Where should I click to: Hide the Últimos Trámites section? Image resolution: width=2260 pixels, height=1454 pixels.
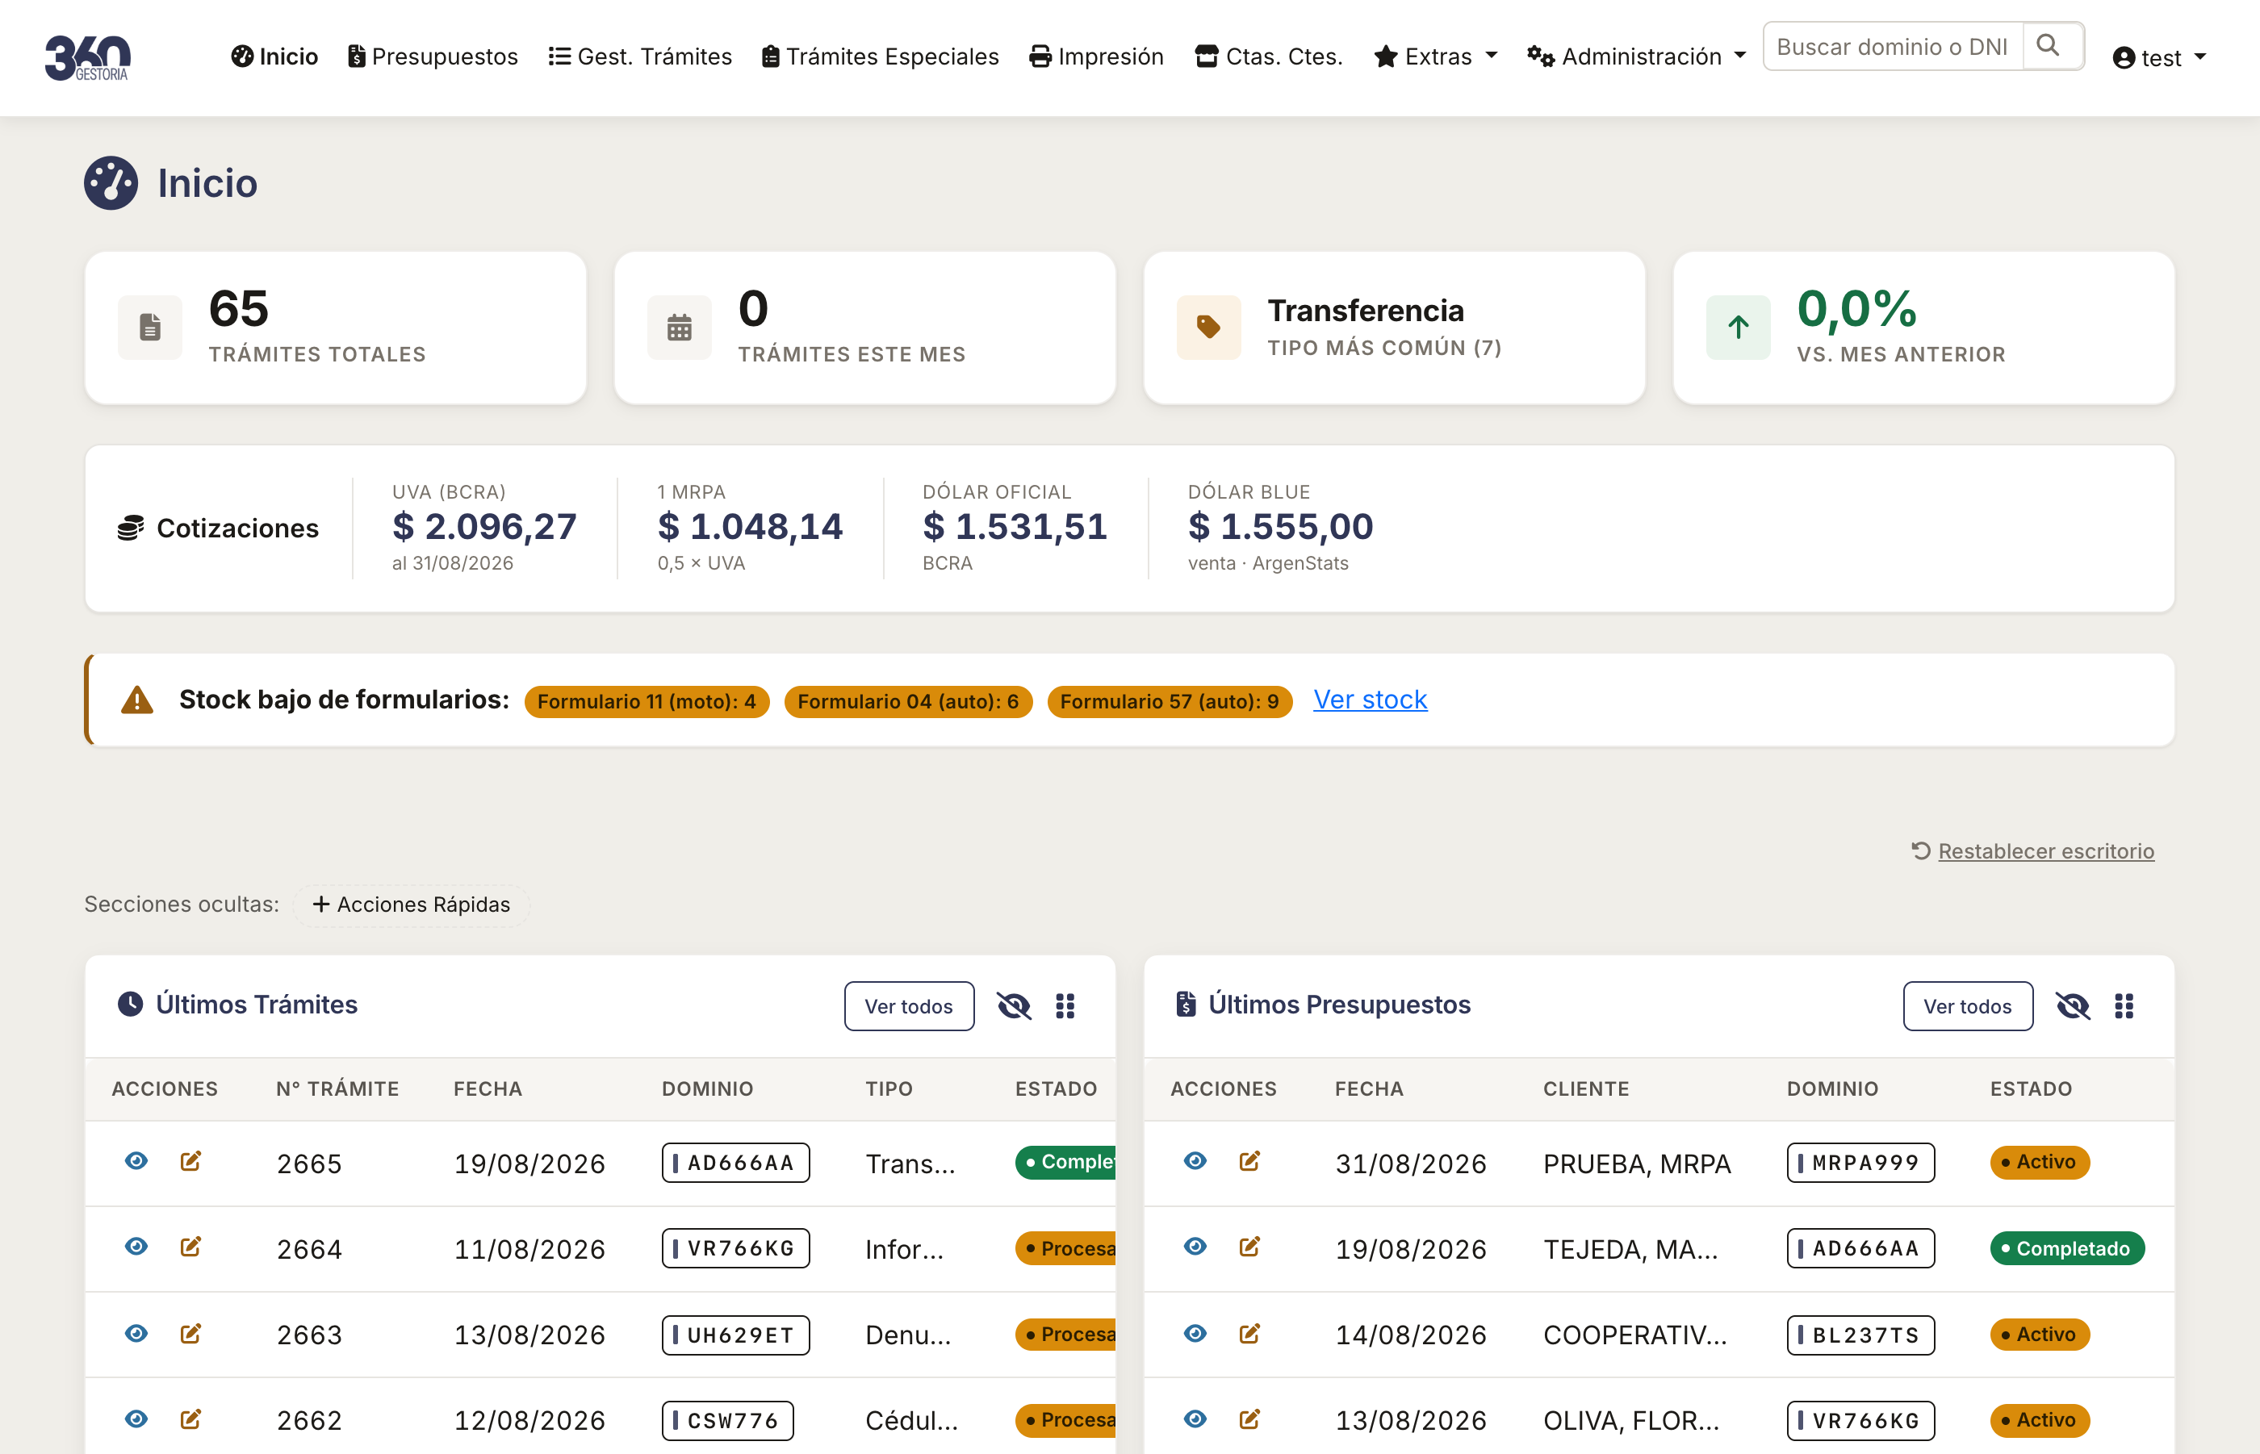pos(1013,1006)
